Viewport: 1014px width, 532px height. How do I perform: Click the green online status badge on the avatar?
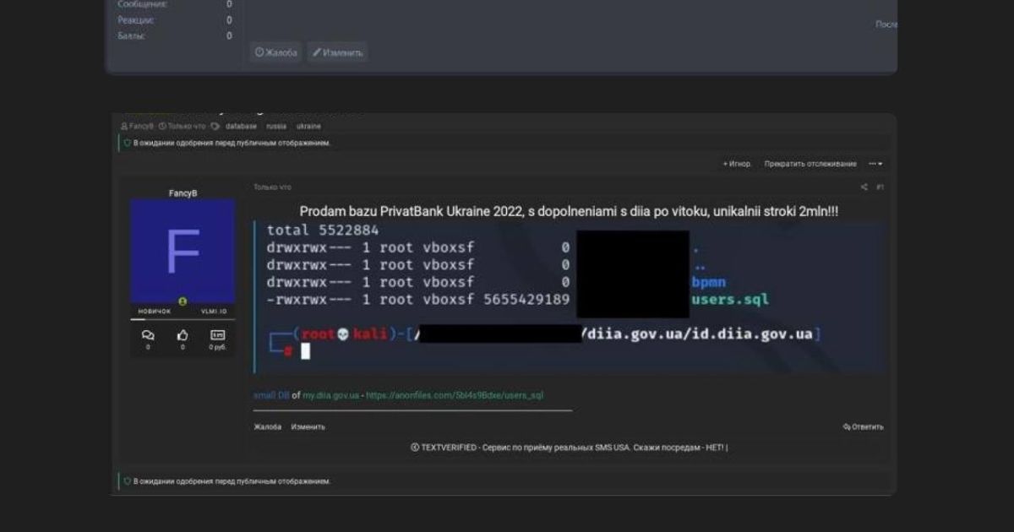[x=183, y=301]
